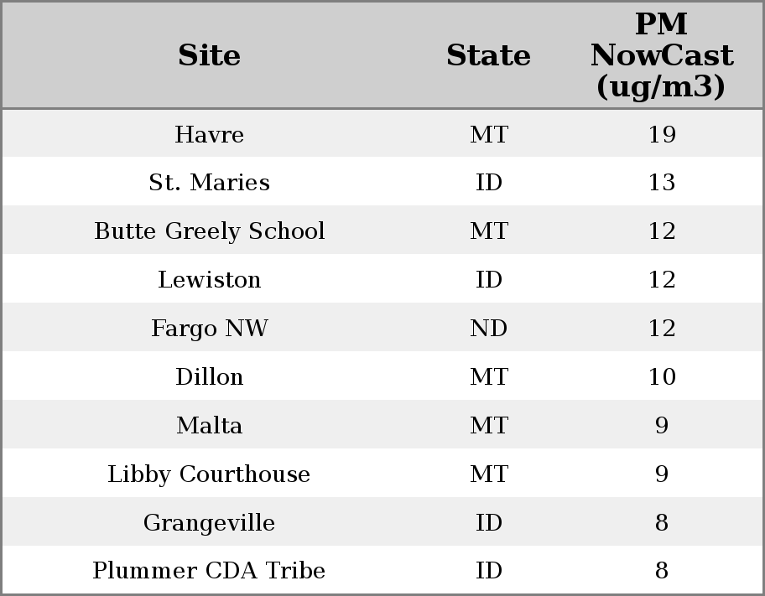Image resolution: width=765 pixels, height=596 pixels.
Task: Click the Grangeville site name
Action: coord(210,523)
